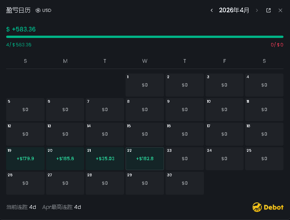
Task: Select the April 25 day cell
Action: 264,159
